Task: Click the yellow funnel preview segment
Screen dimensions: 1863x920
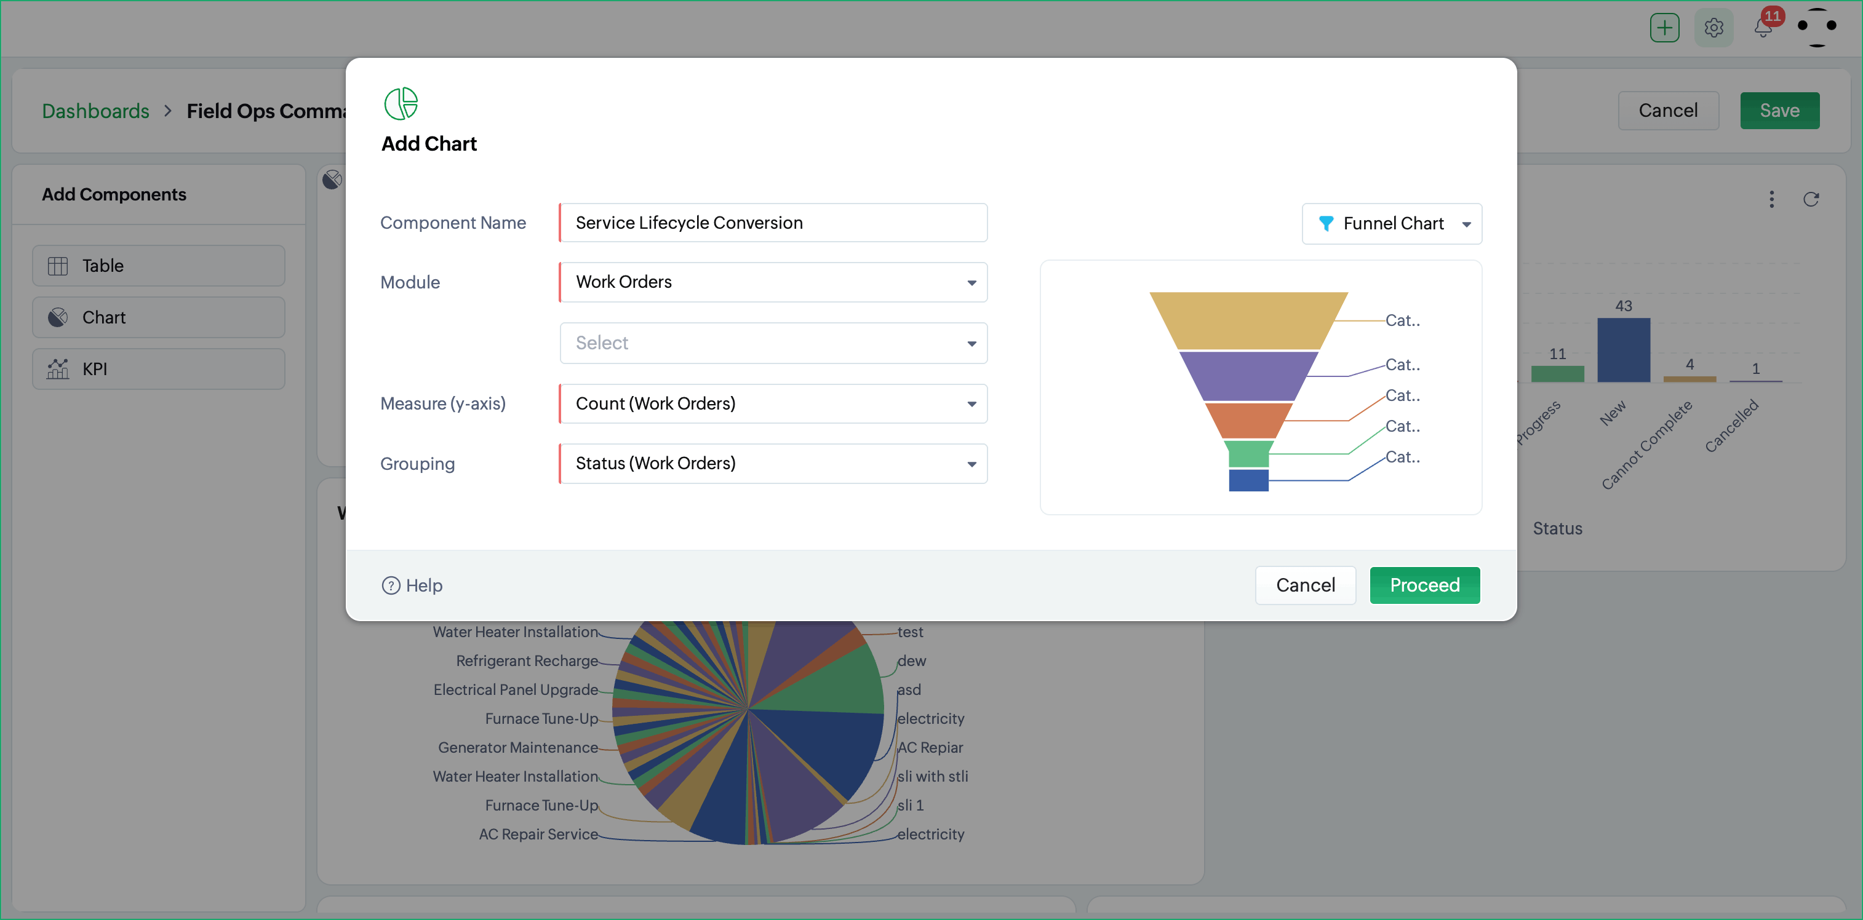Action: click(1248, 319)
